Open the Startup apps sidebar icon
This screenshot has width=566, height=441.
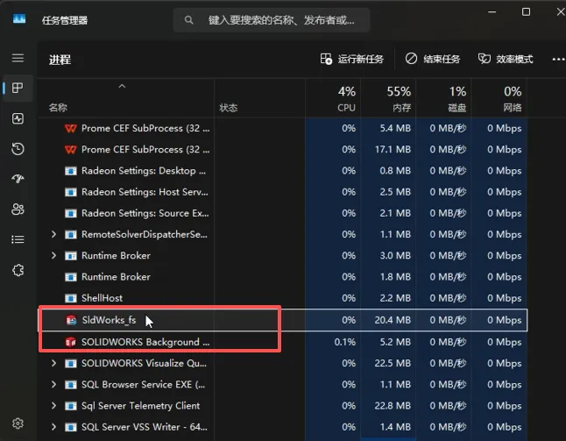click(18, 179)
